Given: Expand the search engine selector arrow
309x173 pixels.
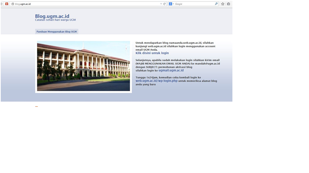Looking at the screenshot, I should tap(174, 4).
